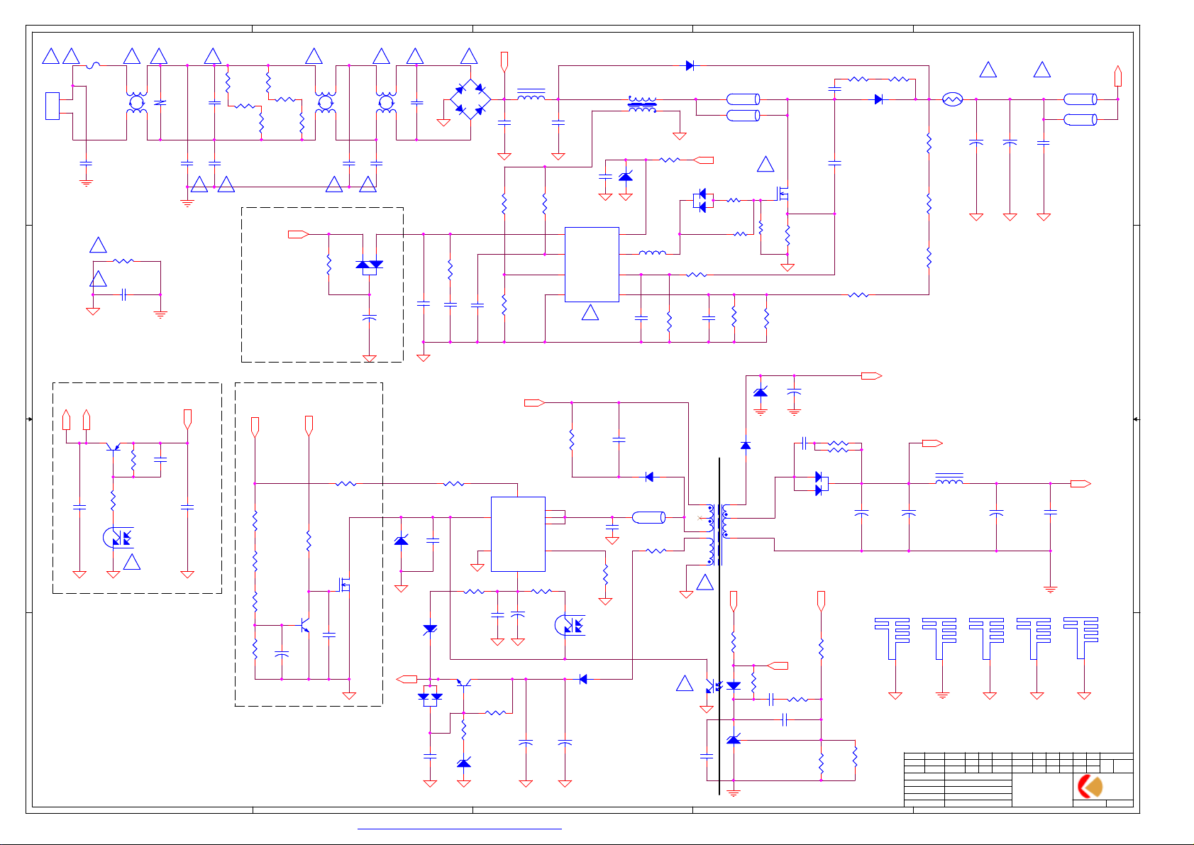Click the diamond-shaped bridge rectifier symbol
1194x845 pixels.
470,99
